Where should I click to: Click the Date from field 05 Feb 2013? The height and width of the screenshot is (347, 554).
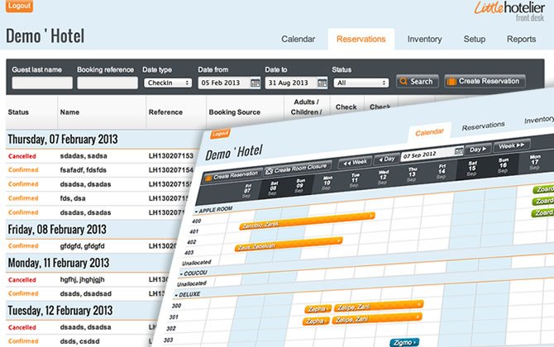tap(224, 83)
